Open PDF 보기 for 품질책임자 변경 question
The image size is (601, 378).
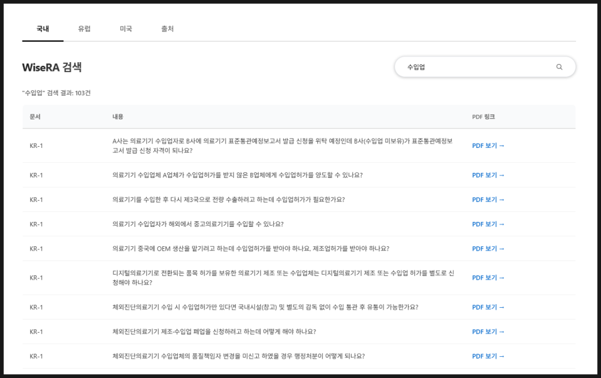click(x=489, y=356)
